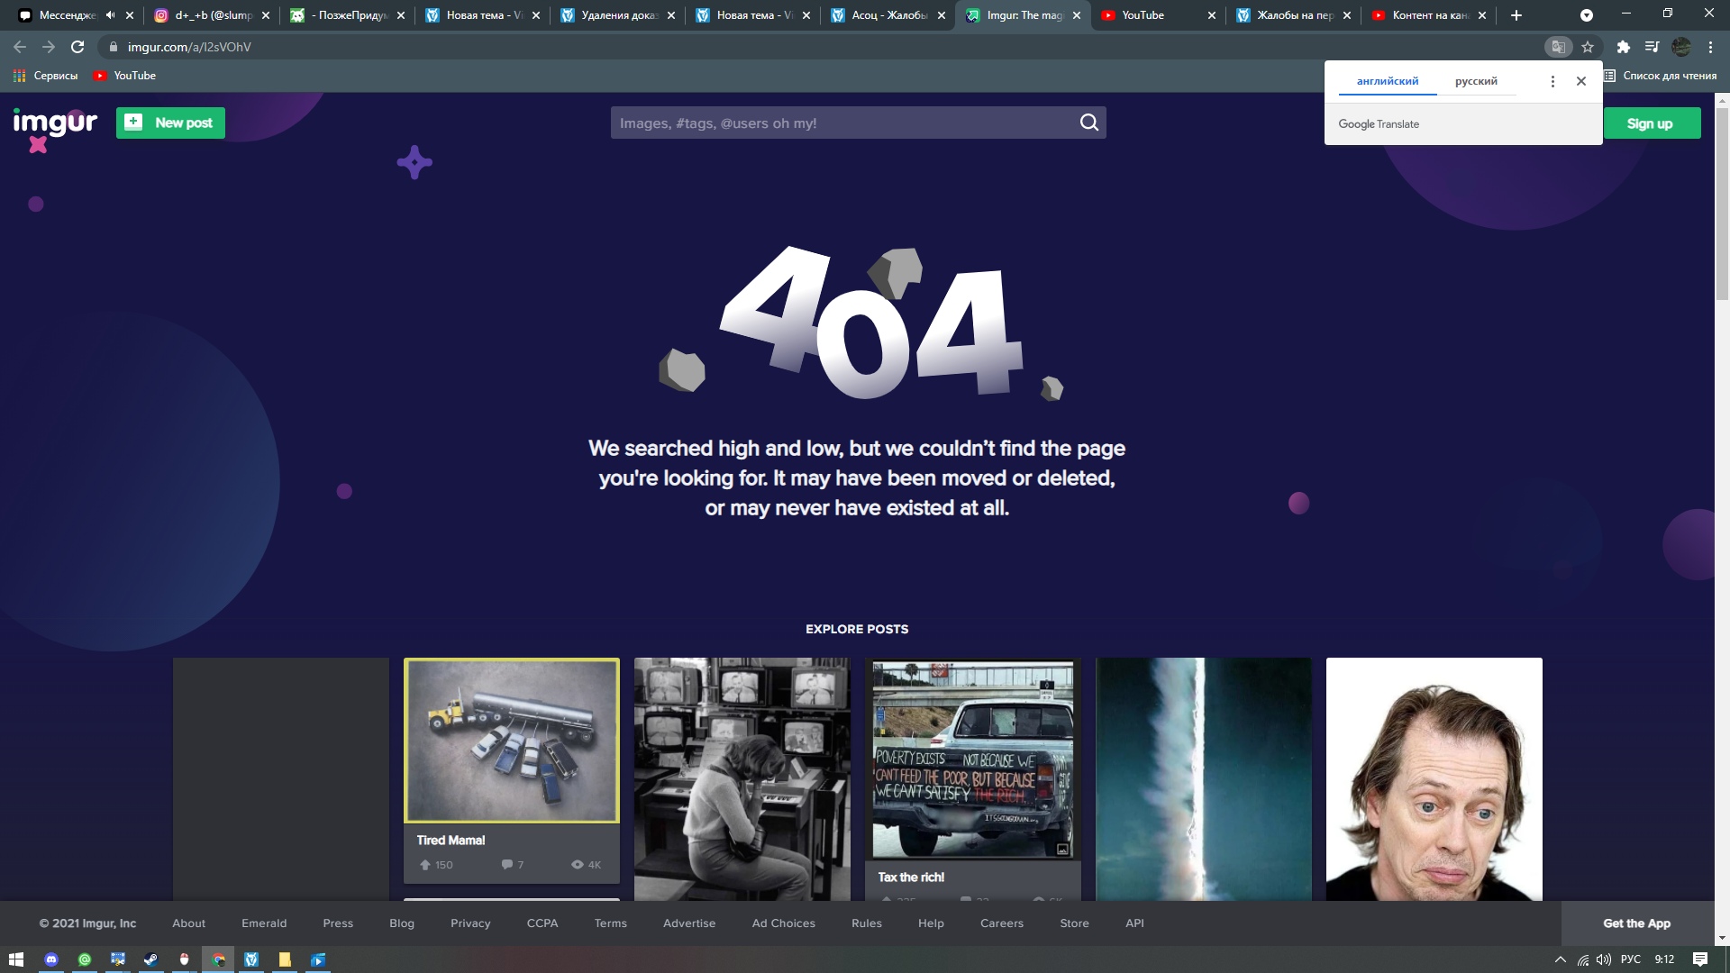
Task: Open Steam from the taskbar
Action: [150, 959]
